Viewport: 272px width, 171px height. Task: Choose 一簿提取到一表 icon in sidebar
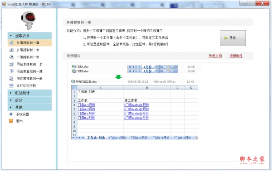[11, 57]
